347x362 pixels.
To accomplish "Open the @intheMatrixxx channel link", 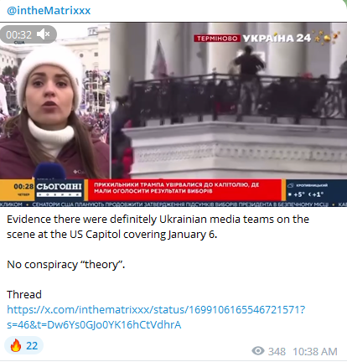I will click(x=49, y=11).
